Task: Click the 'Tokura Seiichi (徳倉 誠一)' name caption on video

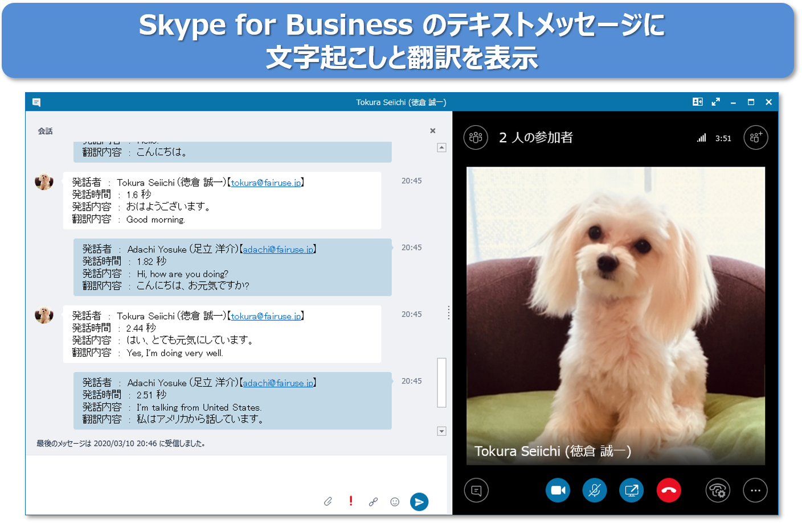Action: [553, 451]
